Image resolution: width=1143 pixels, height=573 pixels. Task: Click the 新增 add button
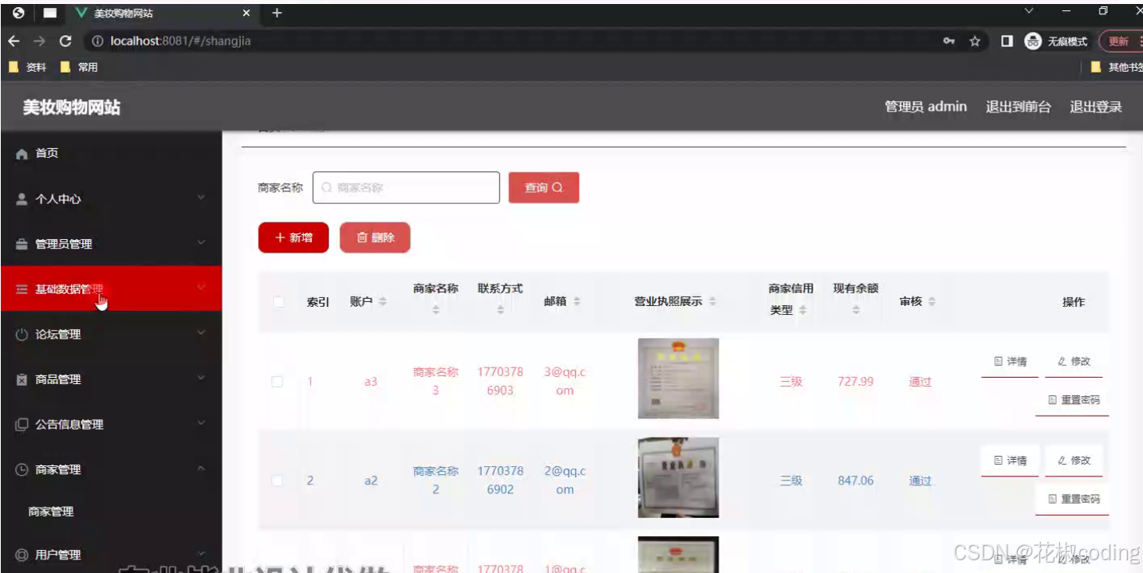tap(294, 237)
